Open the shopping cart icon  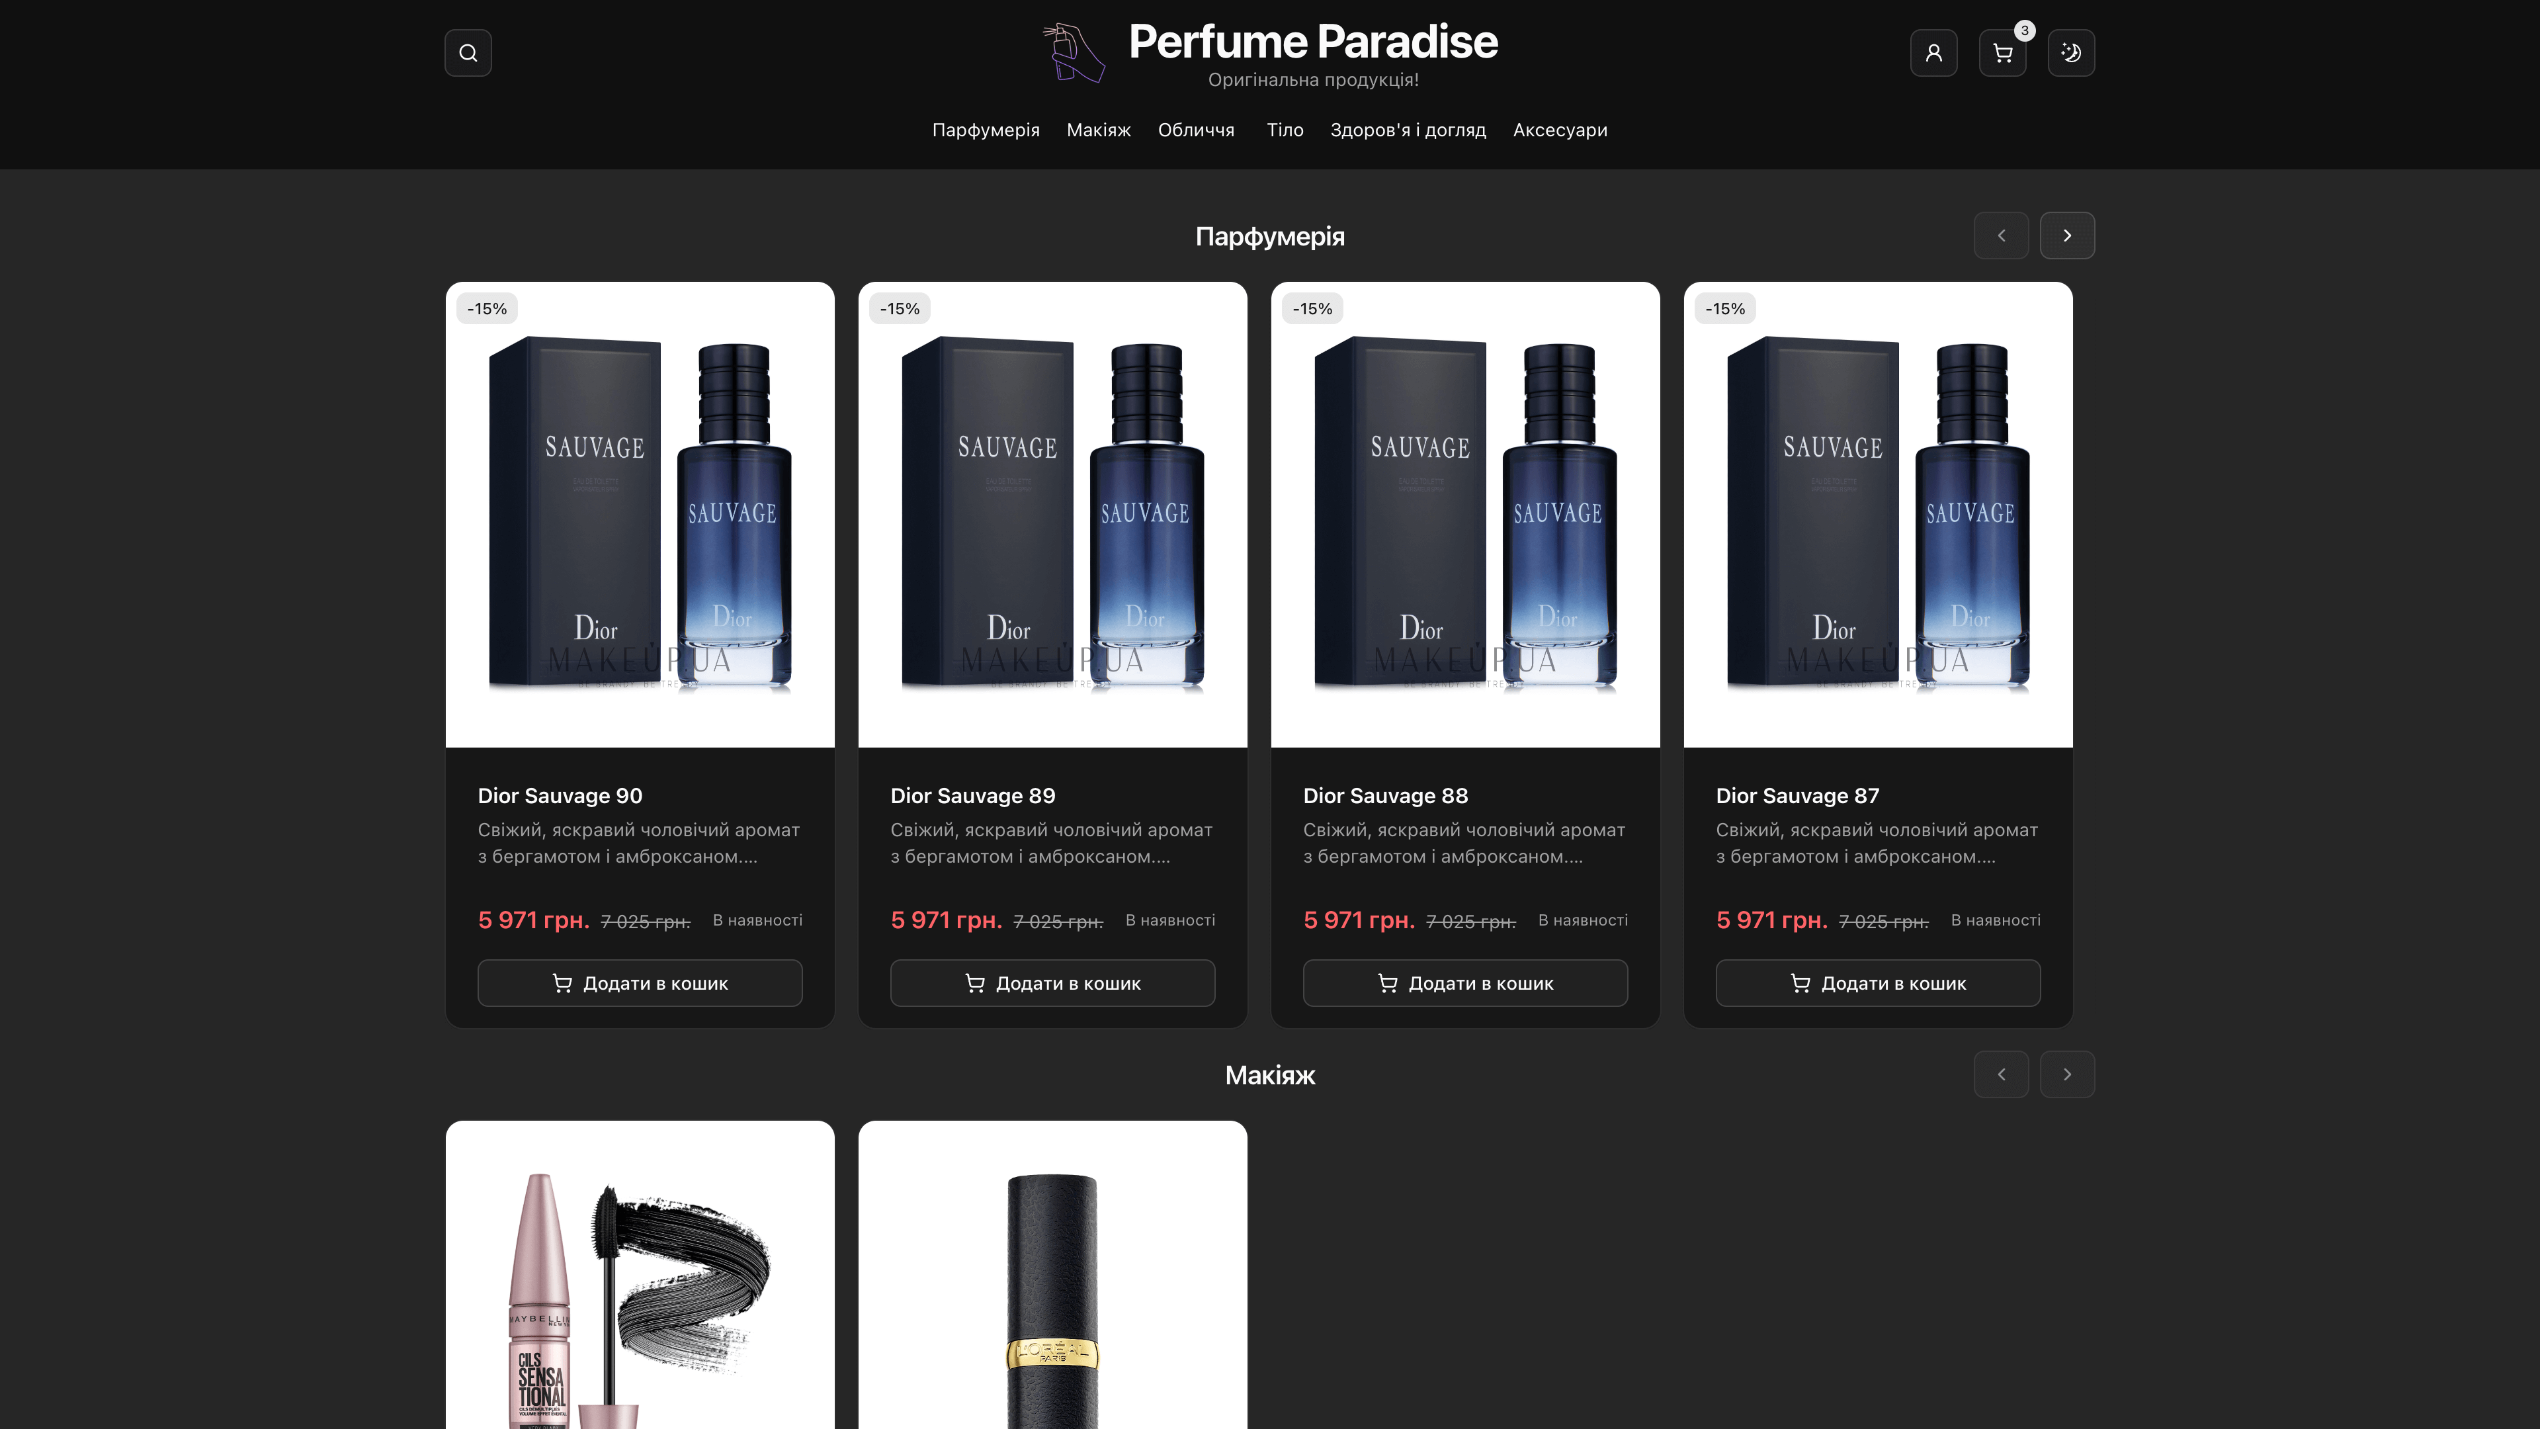click(x=2002, y=52)
